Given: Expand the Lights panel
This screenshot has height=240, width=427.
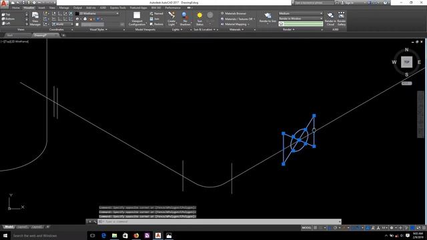Looking at the screenshot, I should (x=177, y=29).
